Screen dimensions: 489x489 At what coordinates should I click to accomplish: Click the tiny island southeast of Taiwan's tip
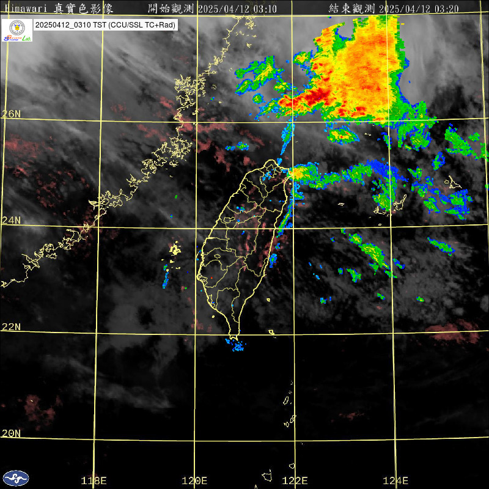coord(272,333)
